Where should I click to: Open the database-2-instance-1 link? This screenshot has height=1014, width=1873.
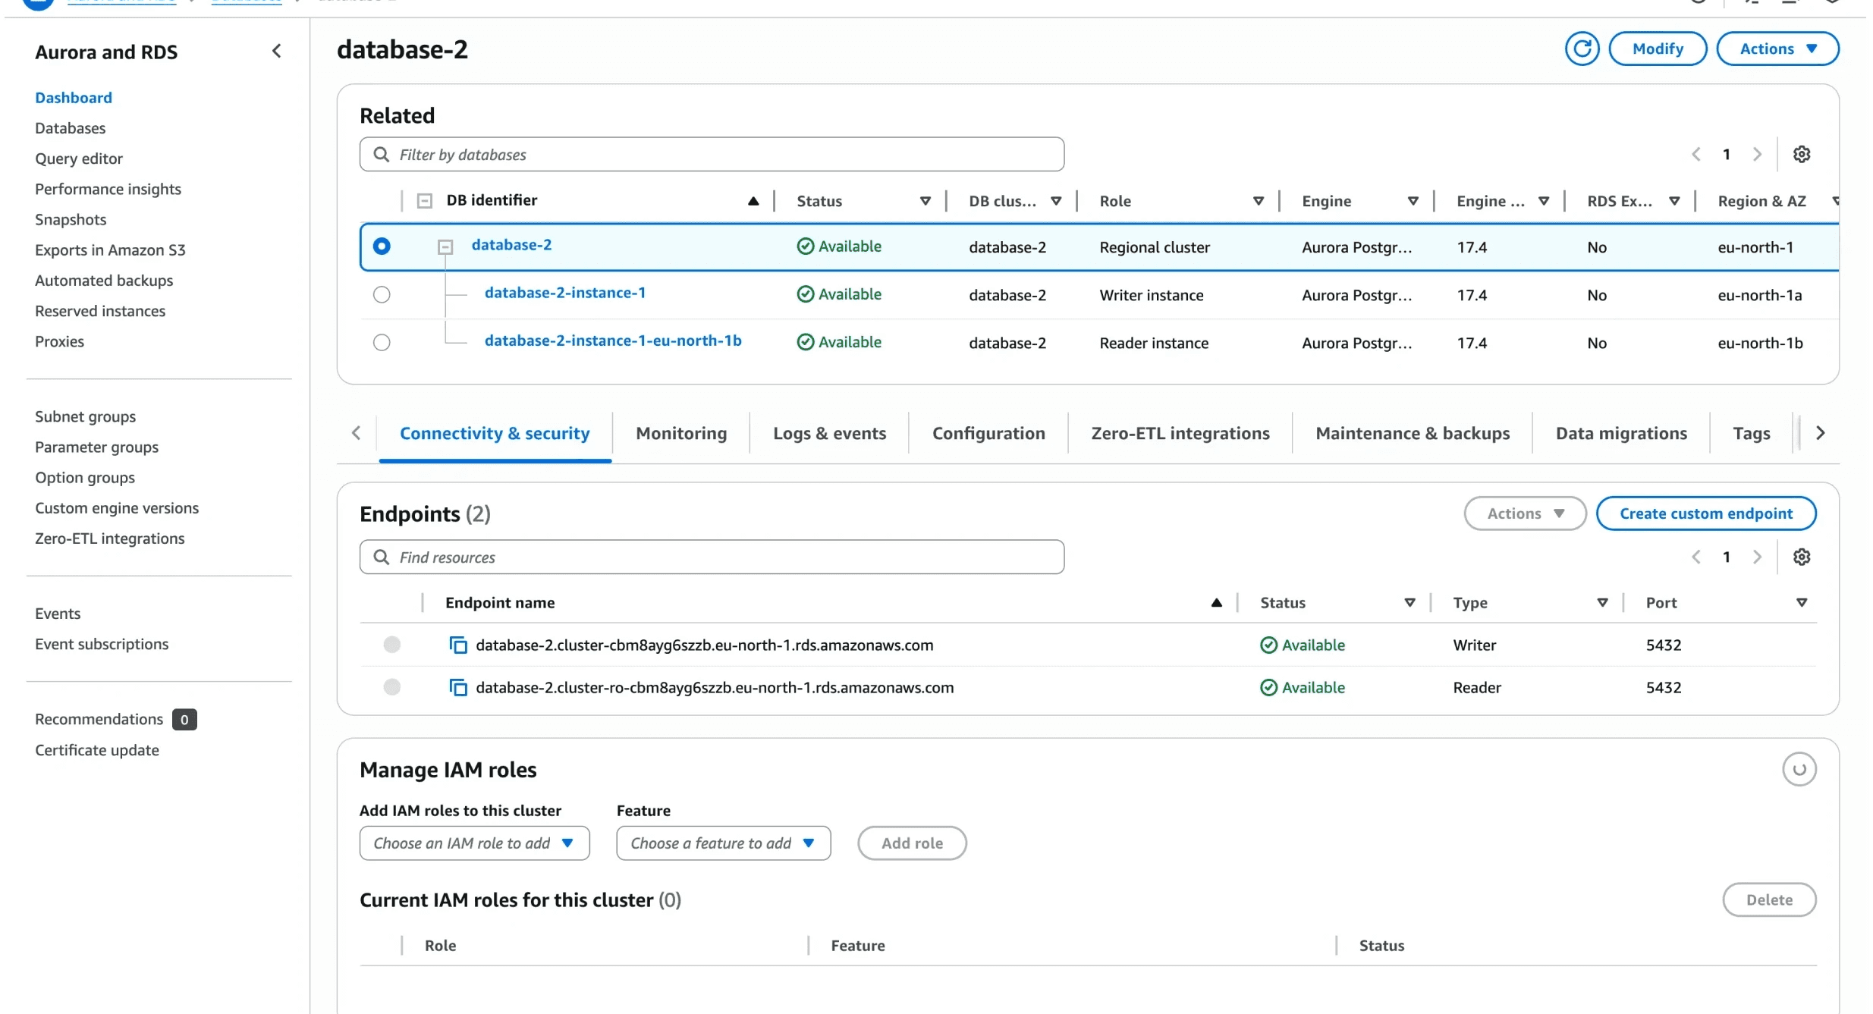(x=564, y=293)
